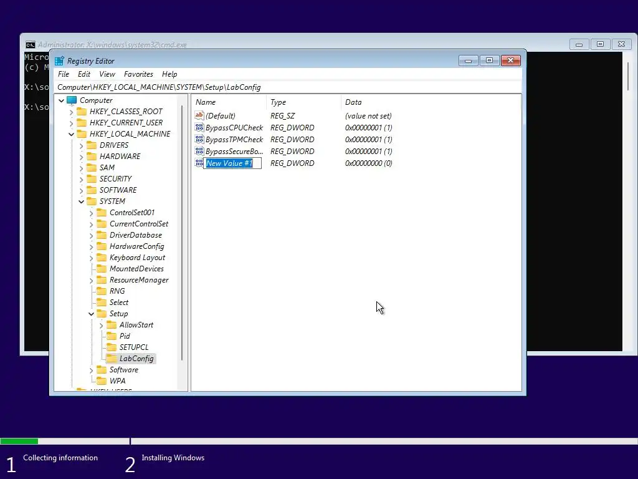Click the (value not set) data cell
The height and width of the screenshot is (479, 638).
click(368, 115)
